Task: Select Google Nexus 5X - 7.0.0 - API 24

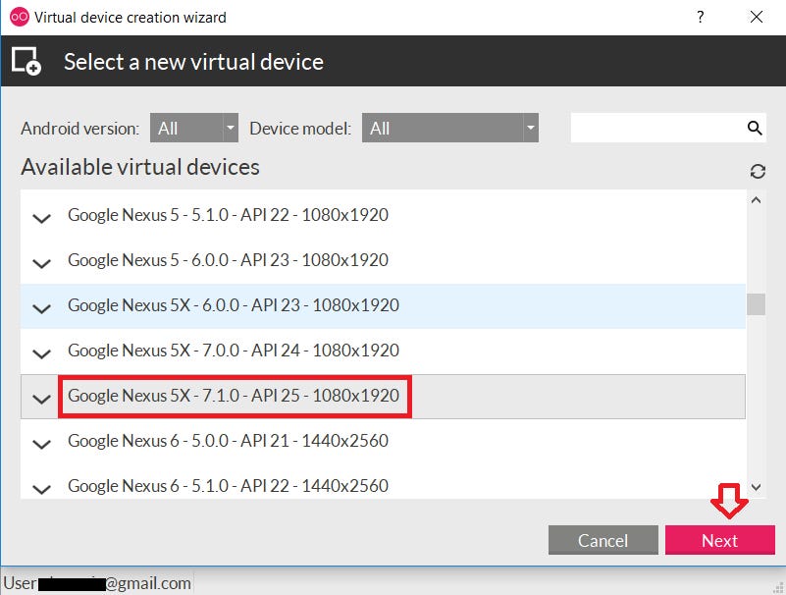Action: pyautogui.click(x=383, y=351)
